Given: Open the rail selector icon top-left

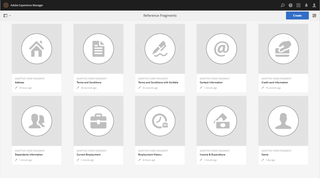Looking at the screenshot, I should (5, 15).
